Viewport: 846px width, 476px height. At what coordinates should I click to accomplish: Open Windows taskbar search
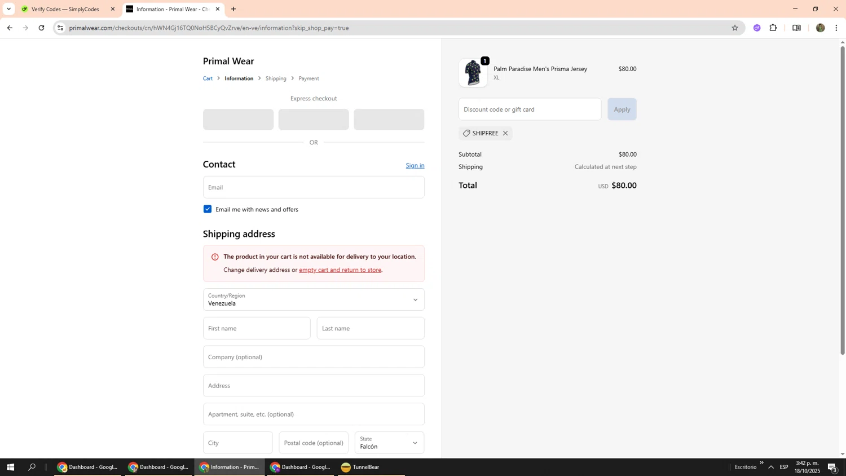pyautogui.click(x=32, y=467)
